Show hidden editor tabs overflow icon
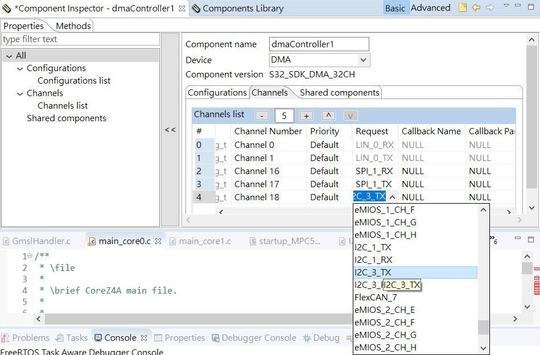Viewport: 540px width, 355px height. [493, 240]
